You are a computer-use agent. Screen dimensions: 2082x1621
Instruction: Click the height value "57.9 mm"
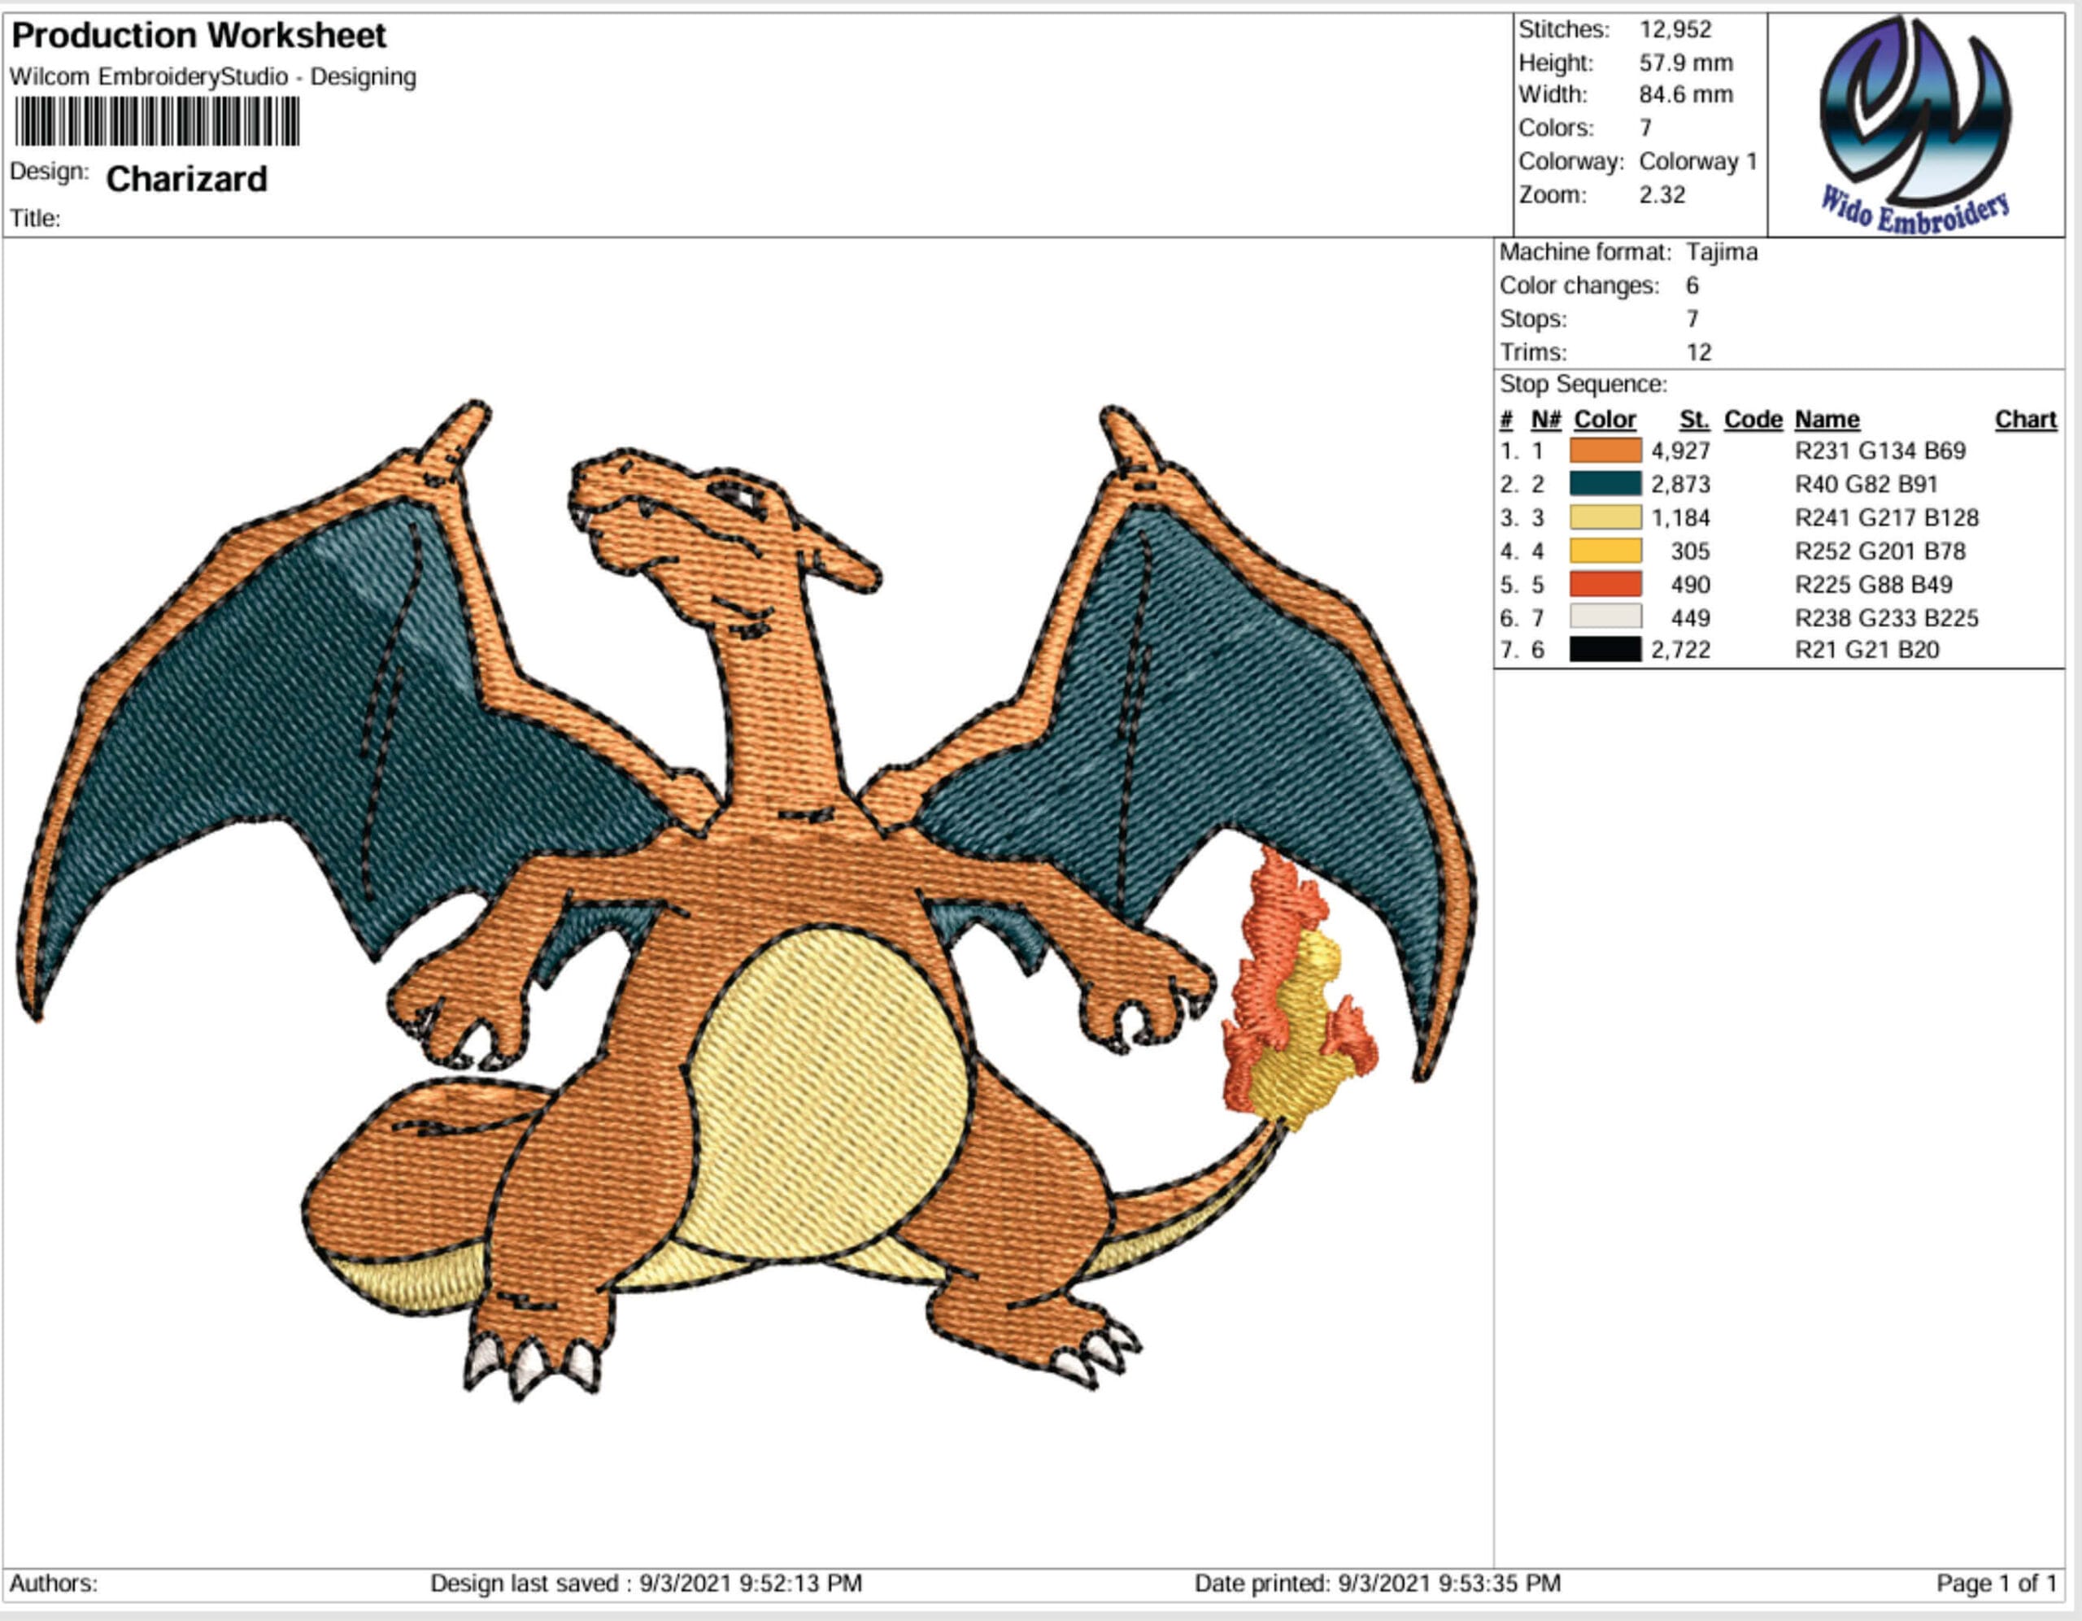pos(1685,63)
